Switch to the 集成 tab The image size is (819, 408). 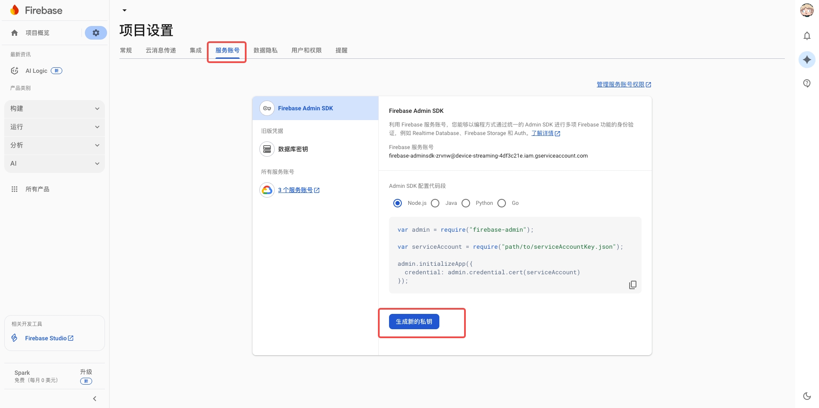tap(196, 50)
